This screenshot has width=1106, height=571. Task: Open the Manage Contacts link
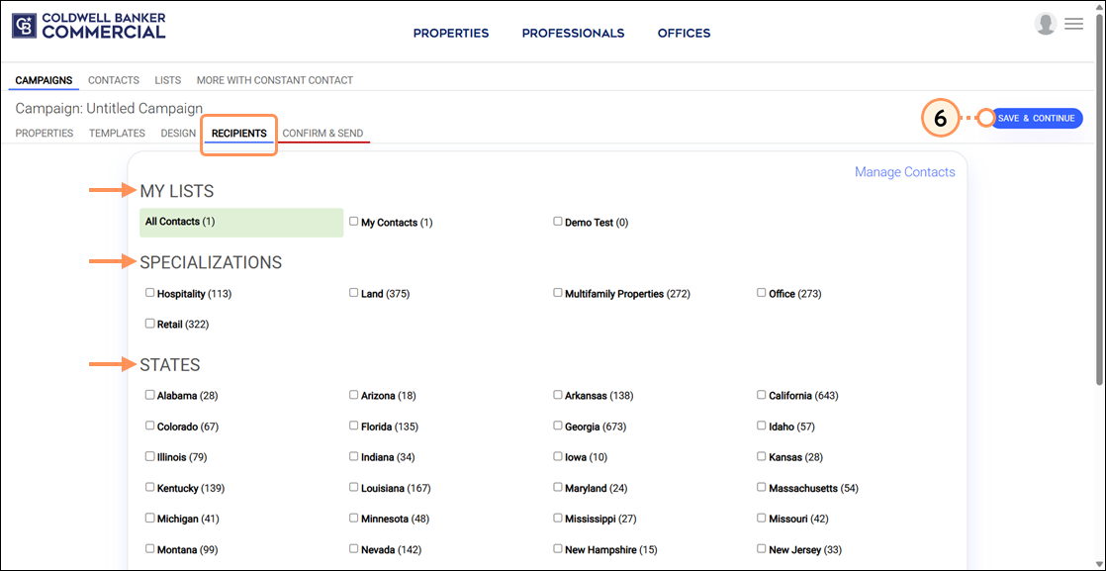point(904,171)
